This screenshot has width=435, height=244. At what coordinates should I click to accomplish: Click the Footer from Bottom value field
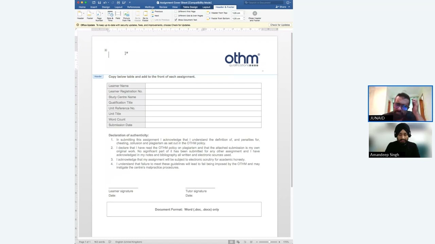(x=237, y=18)
